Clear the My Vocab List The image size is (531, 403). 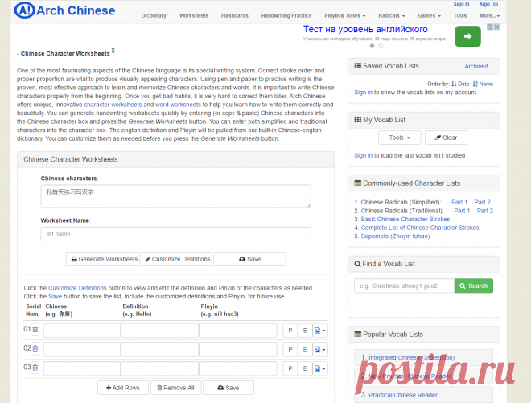click(446, 138)
